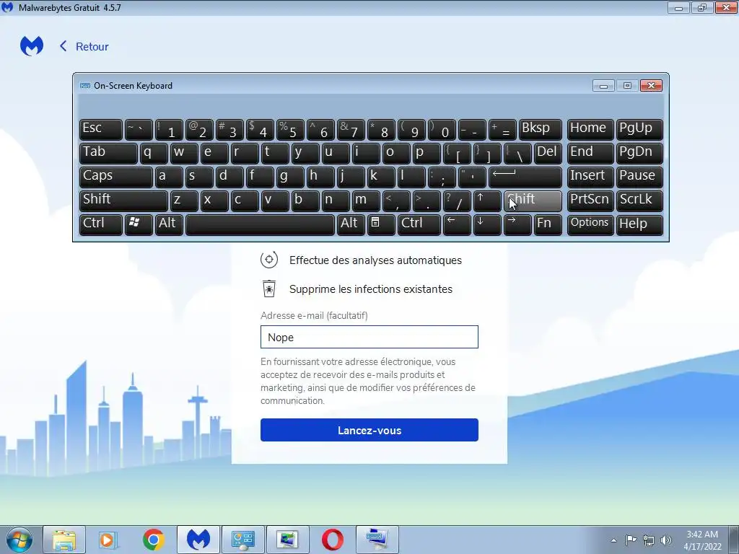
Task: Tap the 2 / @ key
Action: 199,129
